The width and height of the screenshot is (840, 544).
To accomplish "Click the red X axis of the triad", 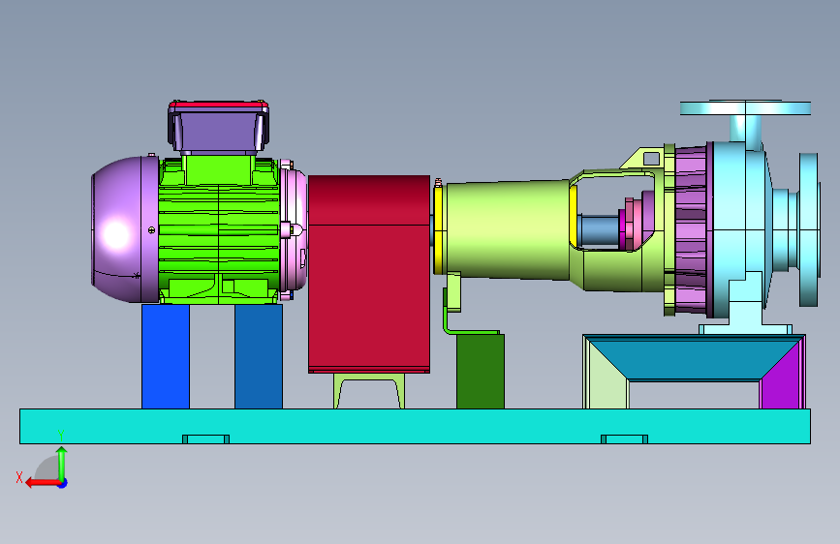I will 43,483.
